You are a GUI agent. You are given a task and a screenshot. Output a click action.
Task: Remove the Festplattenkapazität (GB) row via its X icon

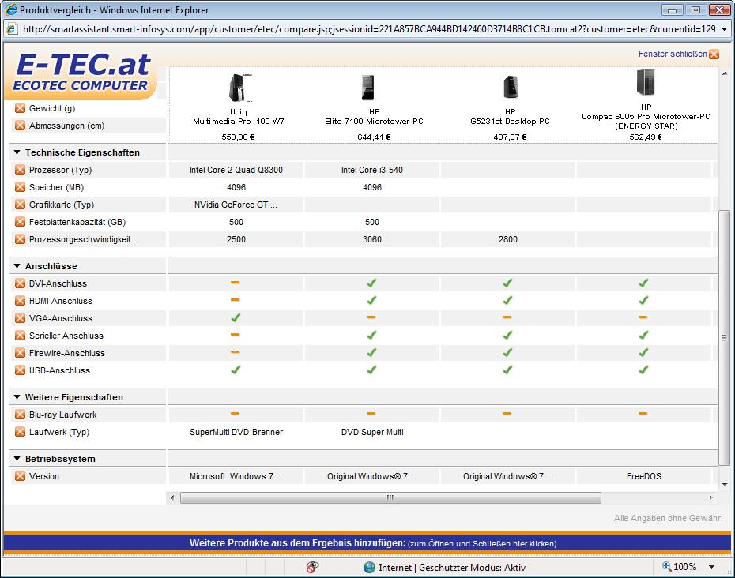[x=20, y=222]
